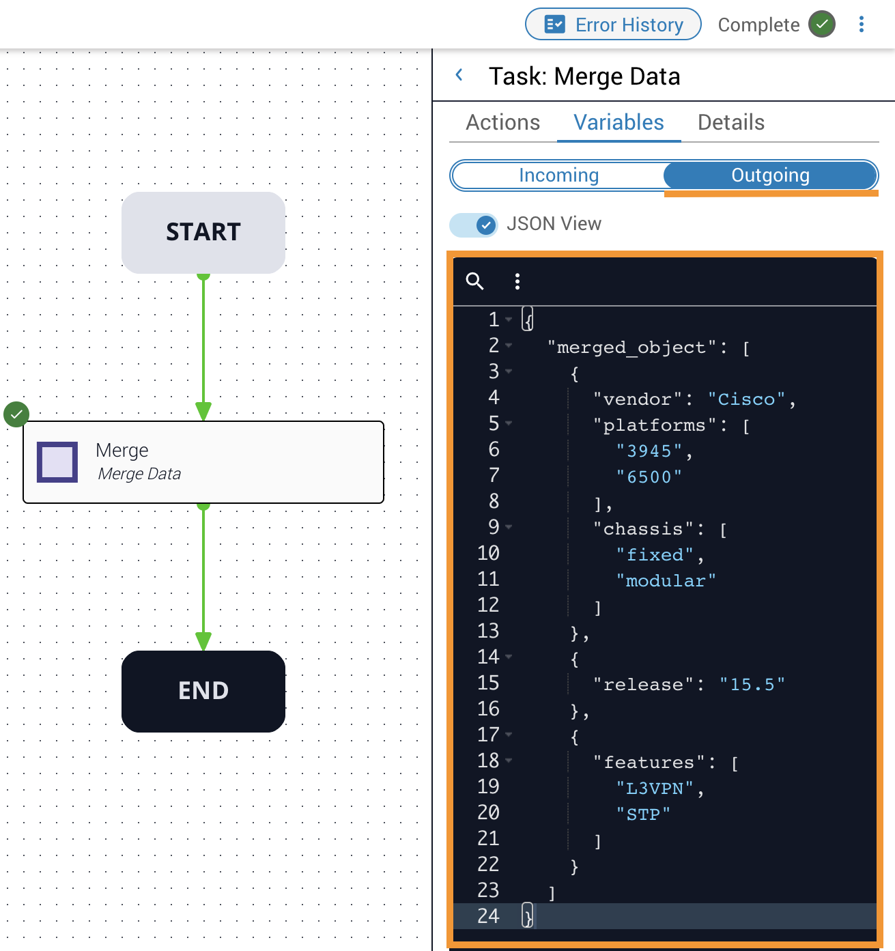Viewport: 895px width, 951px height.
Task: Open the top-right vertical ellipsis menu
Action: [x=862, y=25]
